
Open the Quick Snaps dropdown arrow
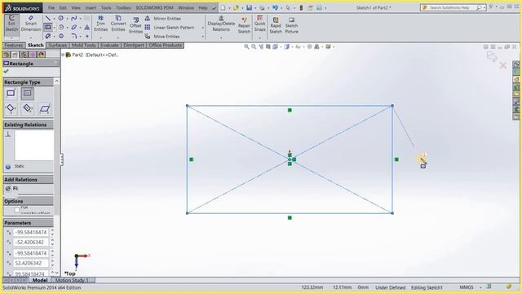coord(259,37)
